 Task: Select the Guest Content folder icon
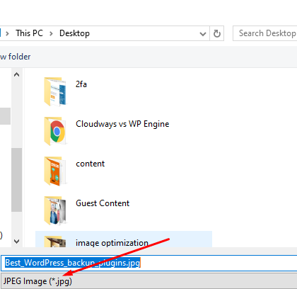[55, 210]
